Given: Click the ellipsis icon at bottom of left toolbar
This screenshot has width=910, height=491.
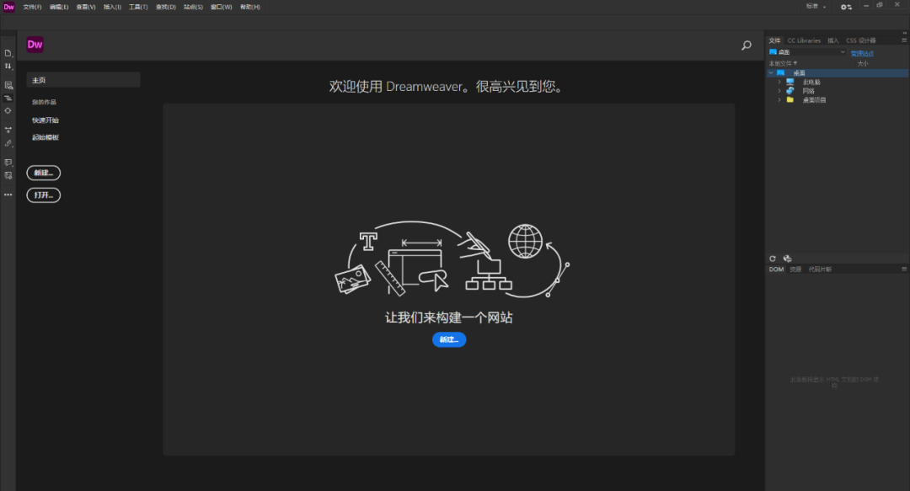Looking at the screenshot, I should coord(8,195).
